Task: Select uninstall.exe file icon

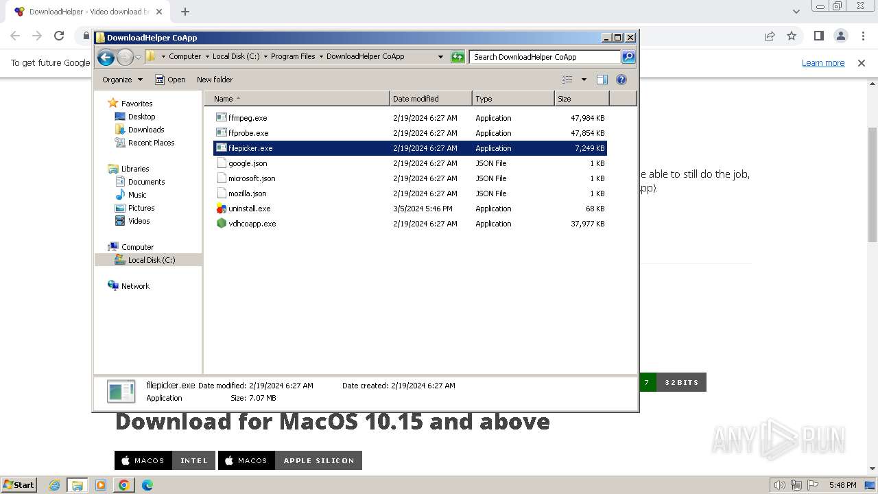Action: tap(222, 209)
